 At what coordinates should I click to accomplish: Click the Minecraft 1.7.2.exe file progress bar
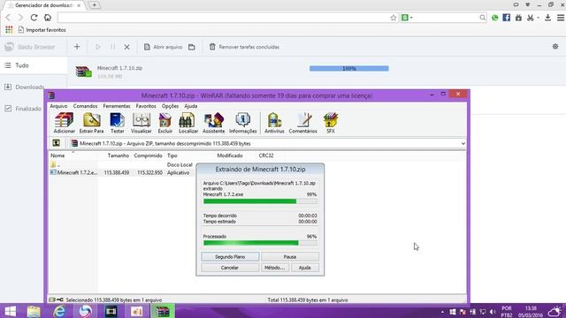[260, 201]
